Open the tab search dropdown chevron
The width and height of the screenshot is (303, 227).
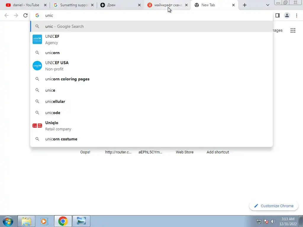coord(267,5)
